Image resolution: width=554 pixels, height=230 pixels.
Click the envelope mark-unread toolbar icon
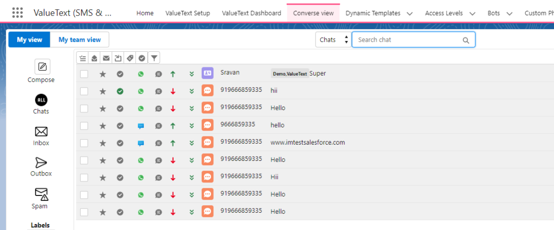pos(106,57)
